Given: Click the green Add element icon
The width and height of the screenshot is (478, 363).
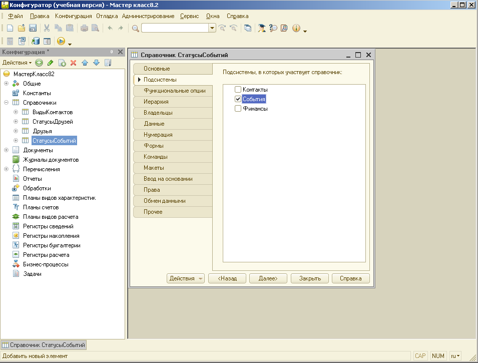Looking at the screenshot, I should [39, 63].
